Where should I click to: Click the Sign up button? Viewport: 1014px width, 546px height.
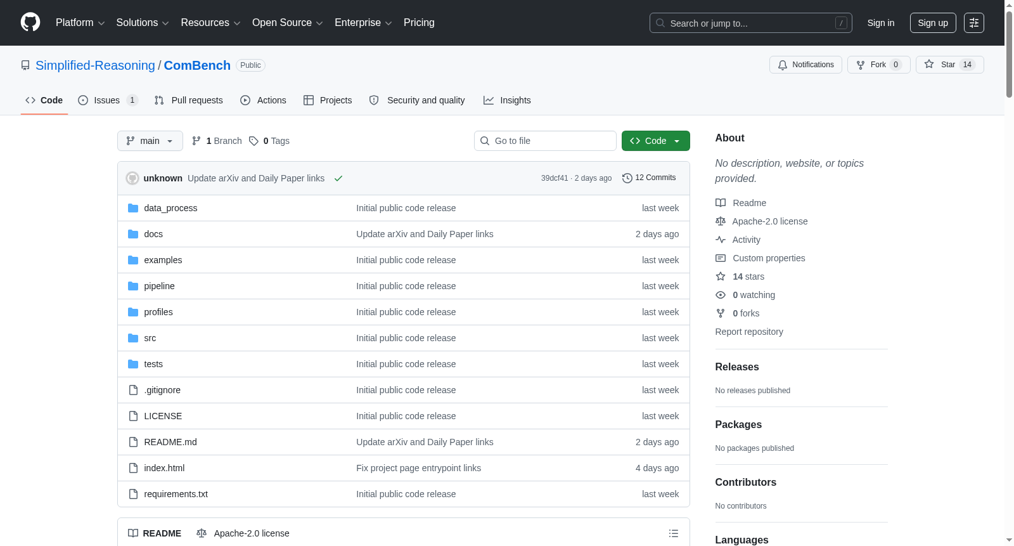point(933,23)
